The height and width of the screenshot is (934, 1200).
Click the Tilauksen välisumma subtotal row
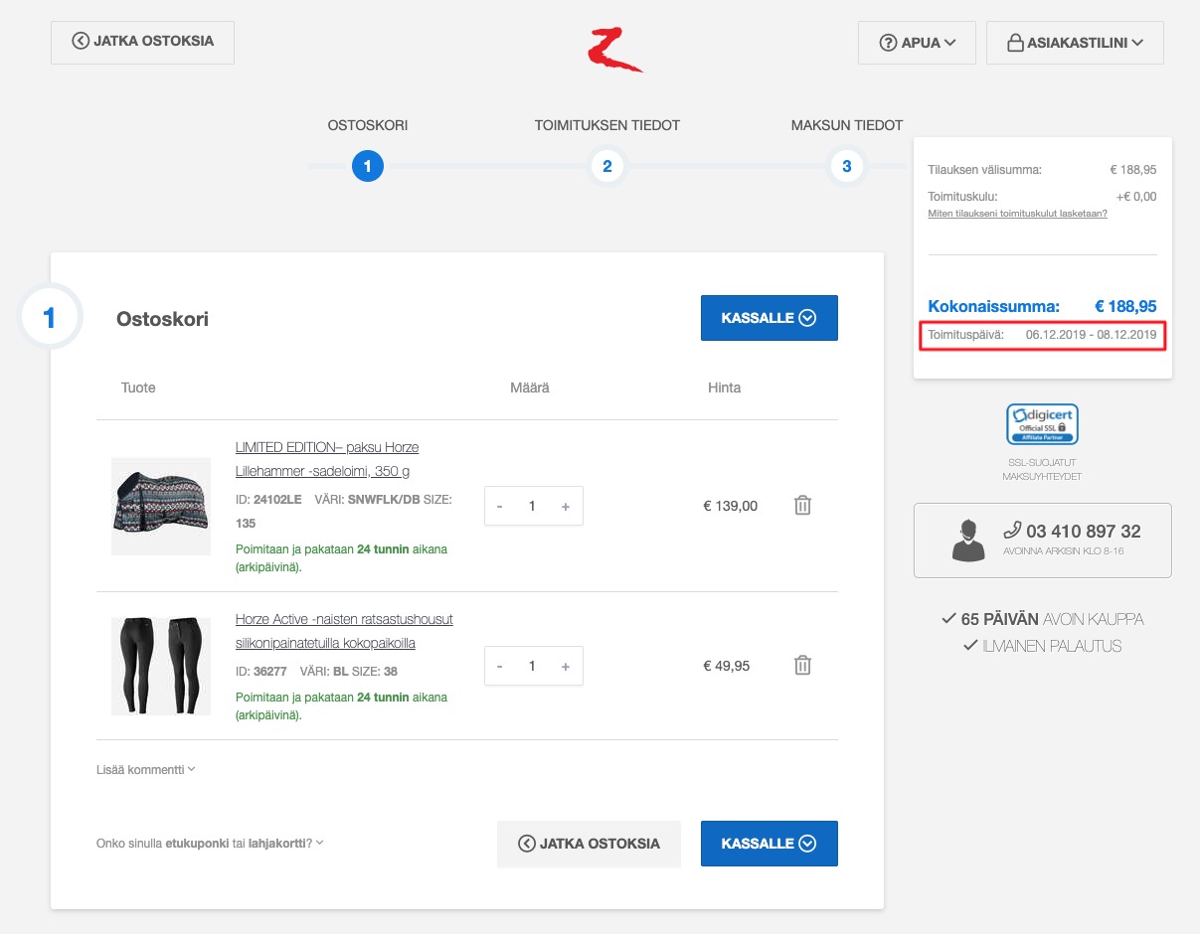click(1042, 170)
